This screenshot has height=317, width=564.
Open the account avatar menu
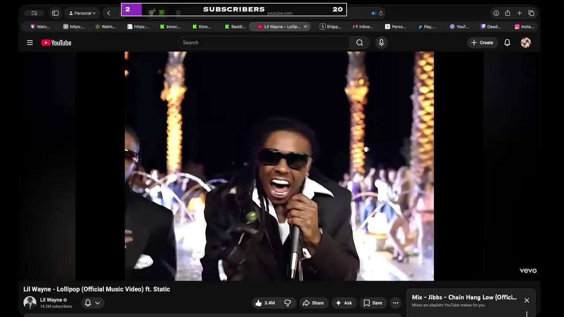click(526, 43)
